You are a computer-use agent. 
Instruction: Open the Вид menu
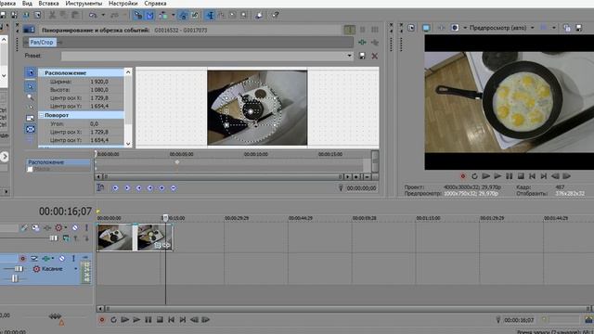pyautogui.click(x=27, y=4)
